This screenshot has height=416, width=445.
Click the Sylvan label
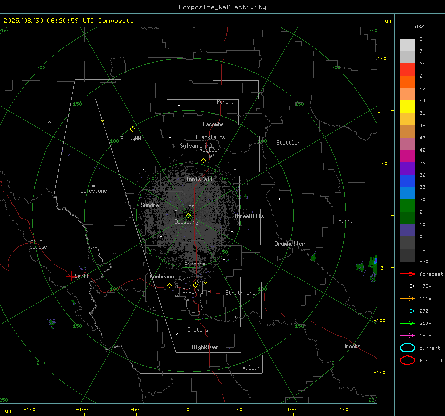[x=189, y=146]
